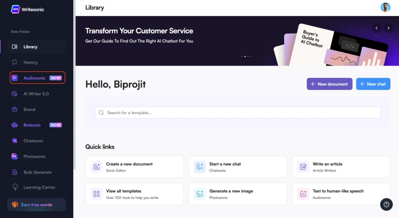Image resolution: width=399 pixels, height=218 pixels.
Task: Select the Photosonic sidebar icon
Action: pos(15,157)
